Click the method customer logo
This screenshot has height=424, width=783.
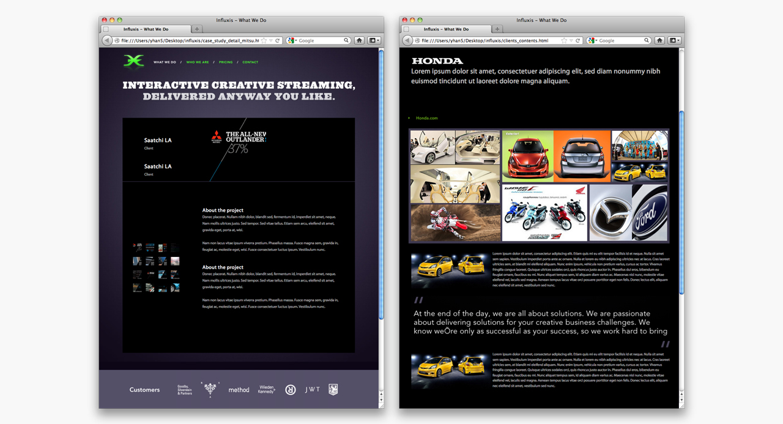point(239,390)
